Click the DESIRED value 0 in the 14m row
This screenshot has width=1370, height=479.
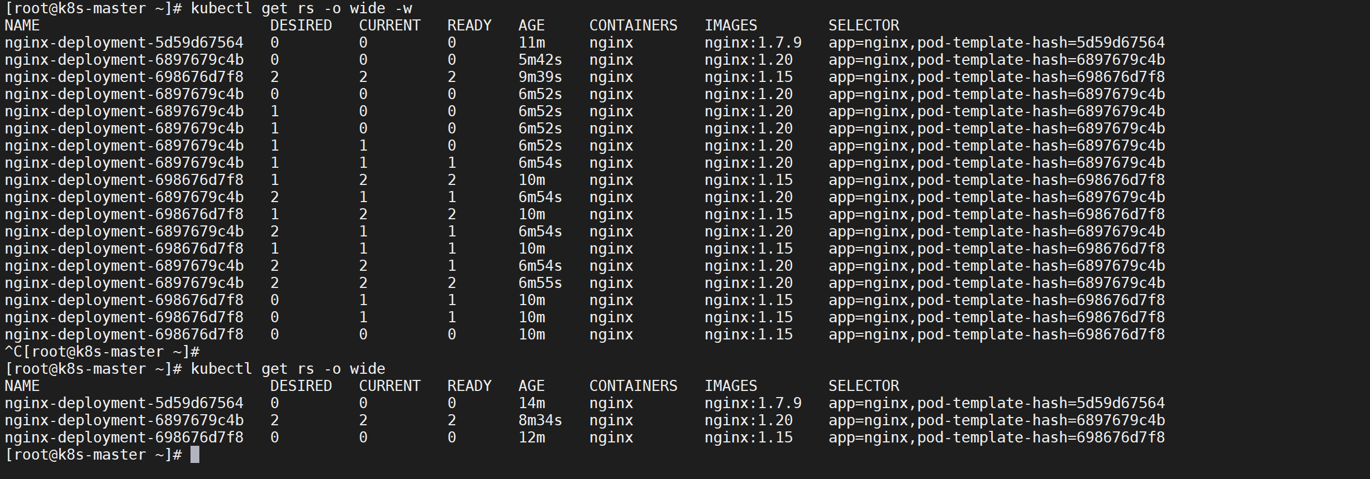click(275, 403)
